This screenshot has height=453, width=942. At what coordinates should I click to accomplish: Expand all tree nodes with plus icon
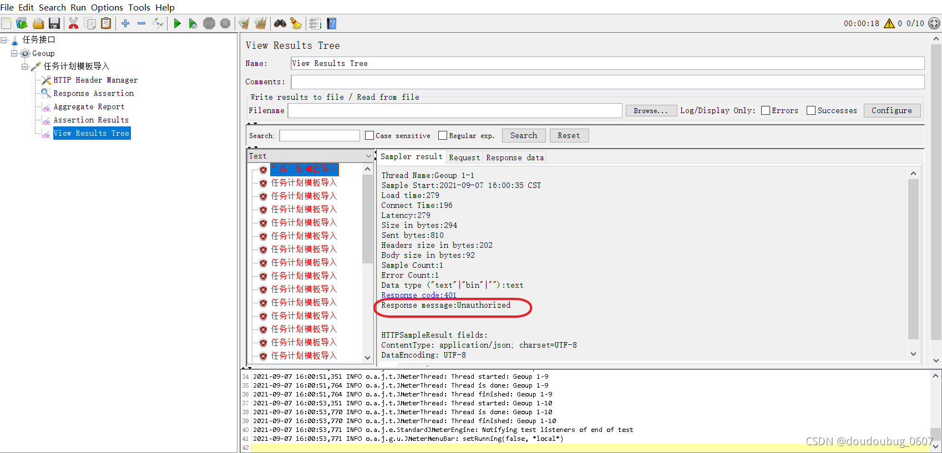tap(125, 23)
